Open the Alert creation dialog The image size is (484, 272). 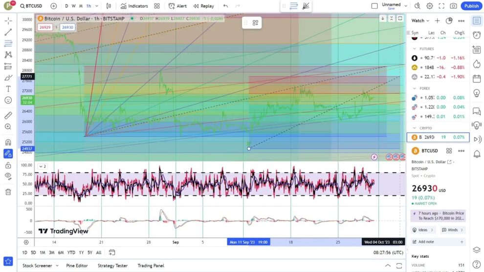pyautogui.click(x=177, y=6)
